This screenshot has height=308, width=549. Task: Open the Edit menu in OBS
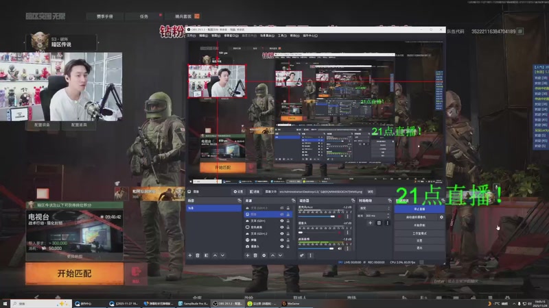click(203, 36)
